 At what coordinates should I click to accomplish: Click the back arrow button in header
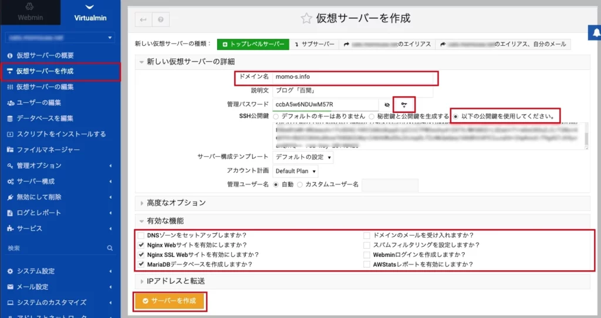(x=143, y=19)
